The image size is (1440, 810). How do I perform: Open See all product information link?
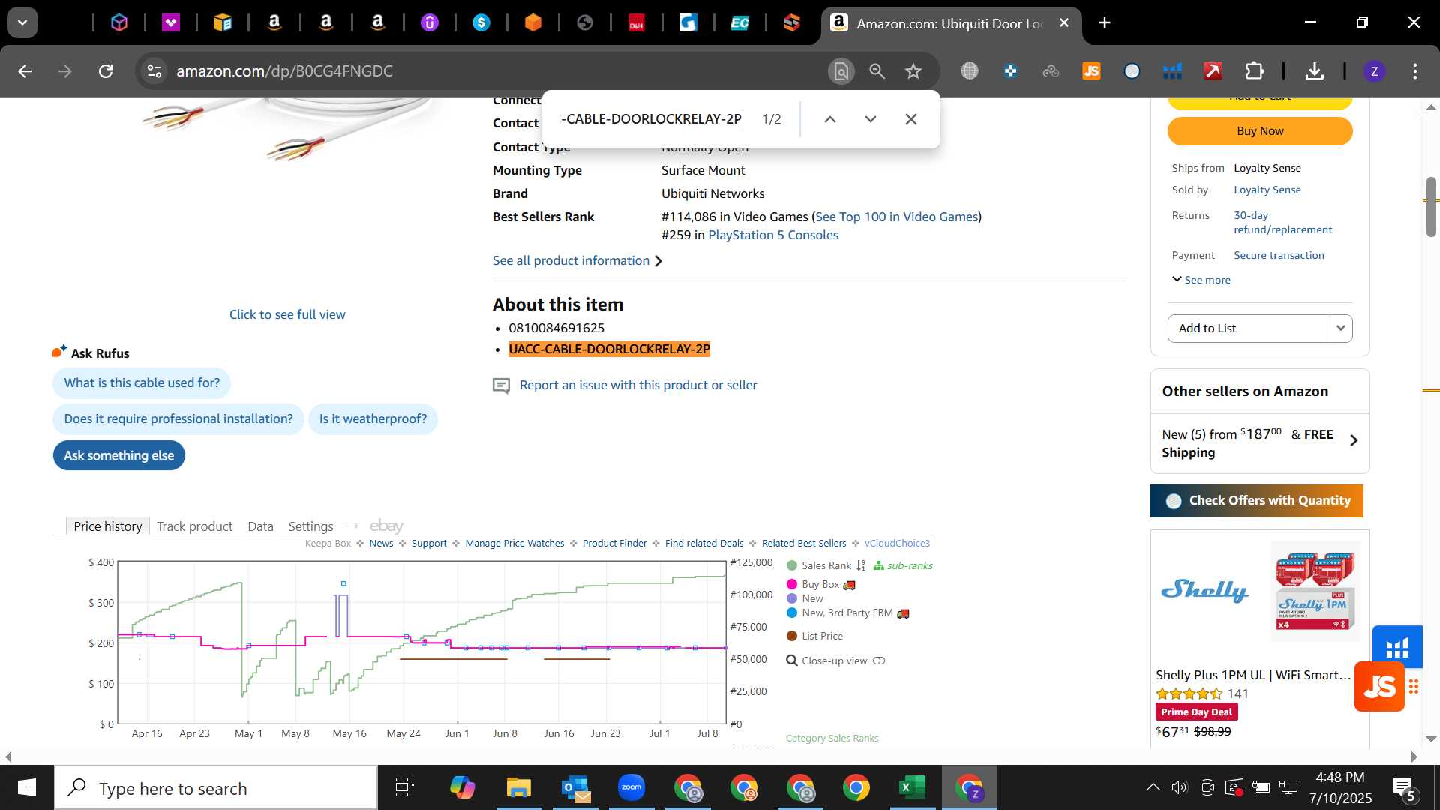pos(577,261)
